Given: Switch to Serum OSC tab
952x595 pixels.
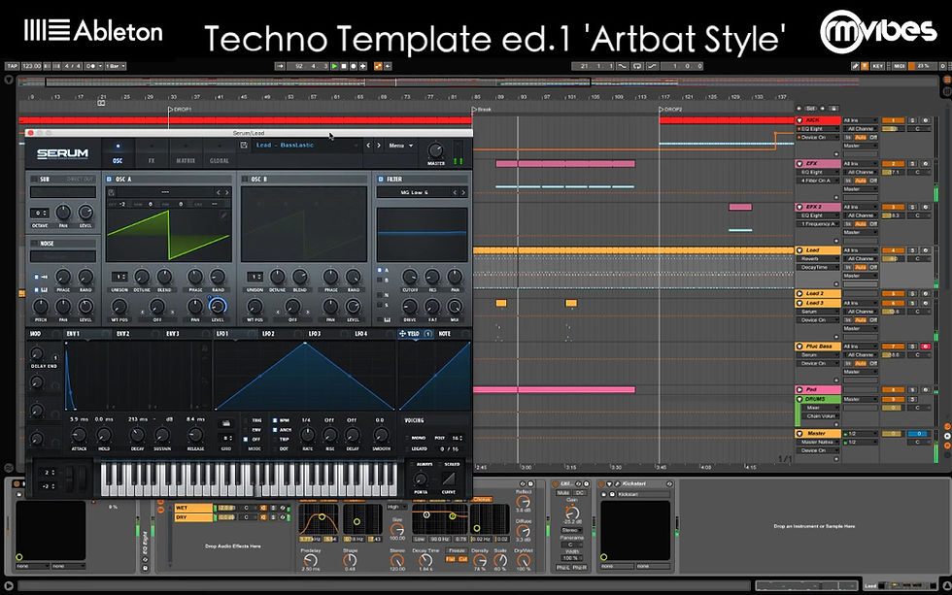Looking at the screenshot, I should tap(118, 153).
